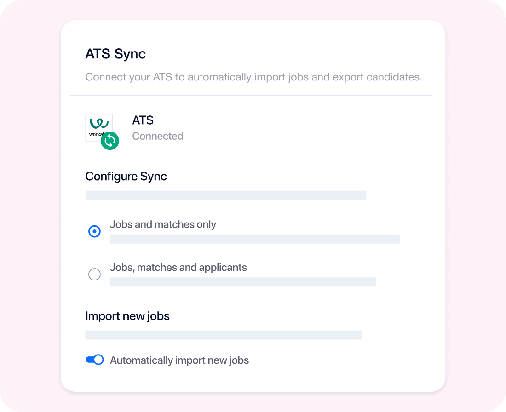Click the "ATS" integration name
Viewport: 506px width, 412px height.
click(x=143, y=120)
